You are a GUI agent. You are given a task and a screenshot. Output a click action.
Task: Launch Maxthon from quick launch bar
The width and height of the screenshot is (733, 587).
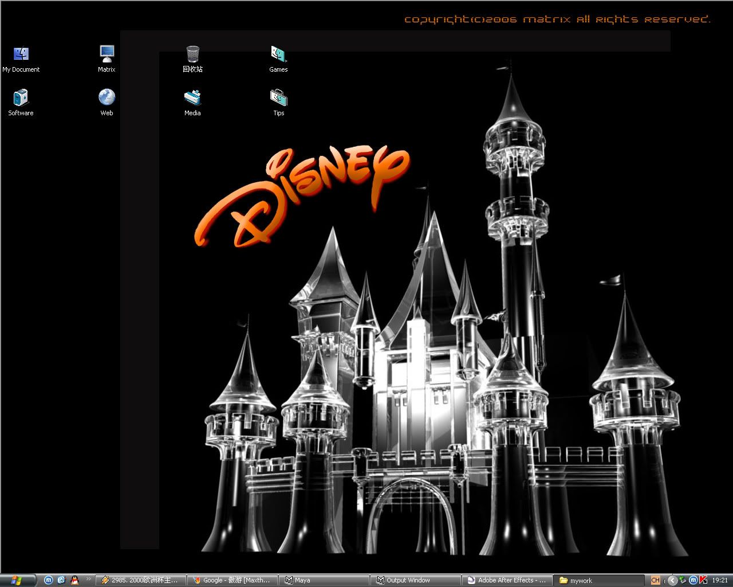49,580
